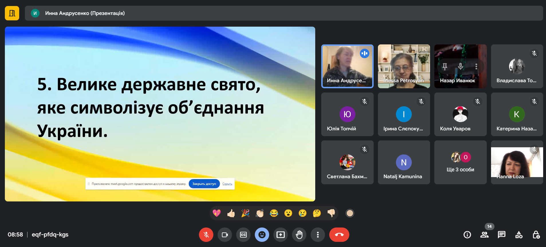Send the thumbs down emoji reaction

pyautogui.click(x=331, y=213)
